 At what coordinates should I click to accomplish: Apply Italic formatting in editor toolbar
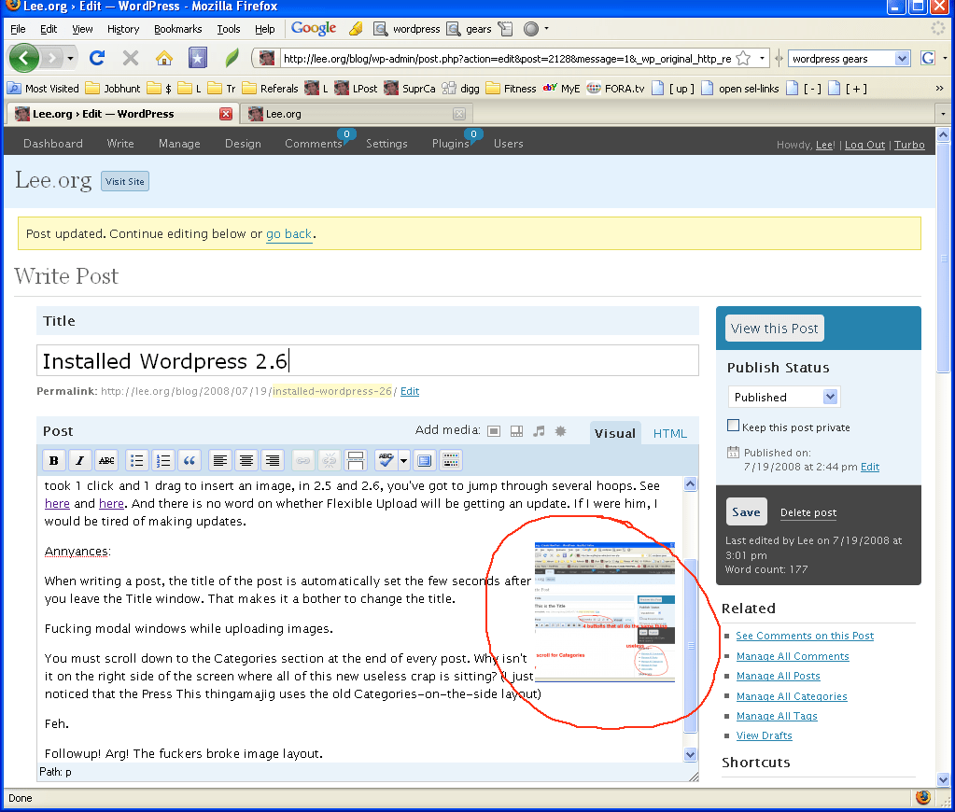[79, 460]
